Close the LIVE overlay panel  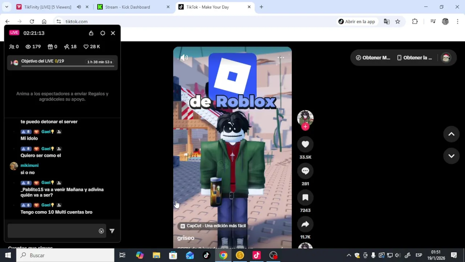click(113, 33)
